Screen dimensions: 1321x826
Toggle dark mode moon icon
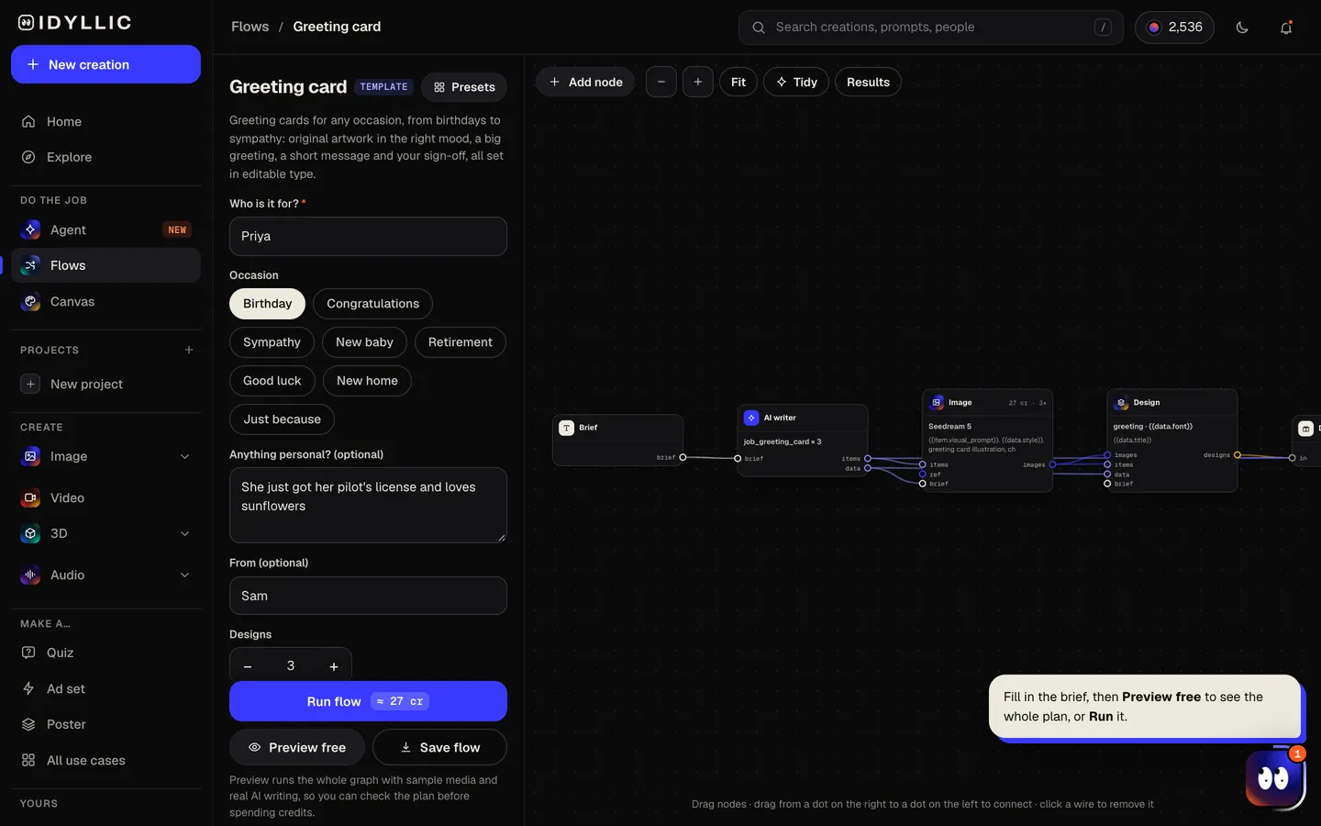click(1242, 28)
